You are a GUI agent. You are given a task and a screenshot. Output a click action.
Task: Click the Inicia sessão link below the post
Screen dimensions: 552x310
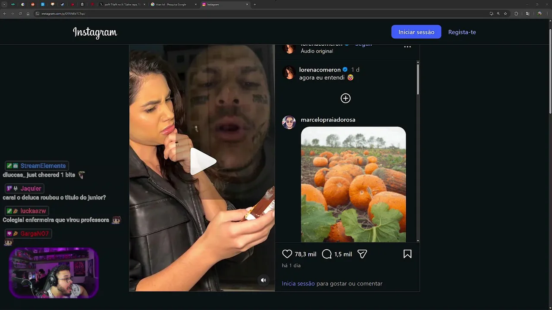298,283
